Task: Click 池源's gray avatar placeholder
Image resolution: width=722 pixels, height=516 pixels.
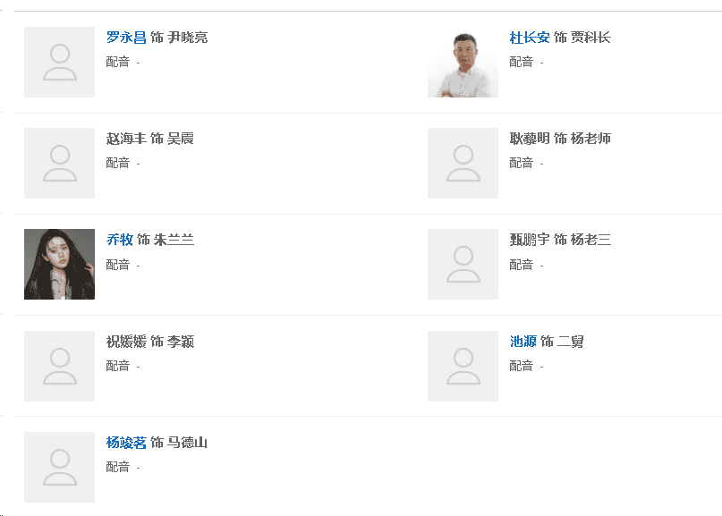Action: [x=463, y=365]
